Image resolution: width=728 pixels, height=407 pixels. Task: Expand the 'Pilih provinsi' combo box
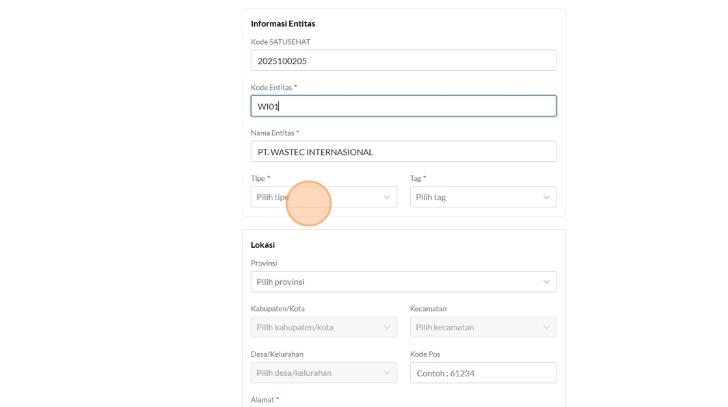point(396,282)
